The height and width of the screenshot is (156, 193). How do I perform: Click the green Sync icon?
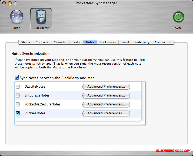[178, 17]
